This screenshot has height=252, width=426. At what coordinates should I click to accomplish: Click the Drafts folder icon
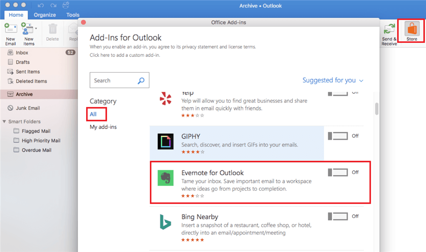10,62
